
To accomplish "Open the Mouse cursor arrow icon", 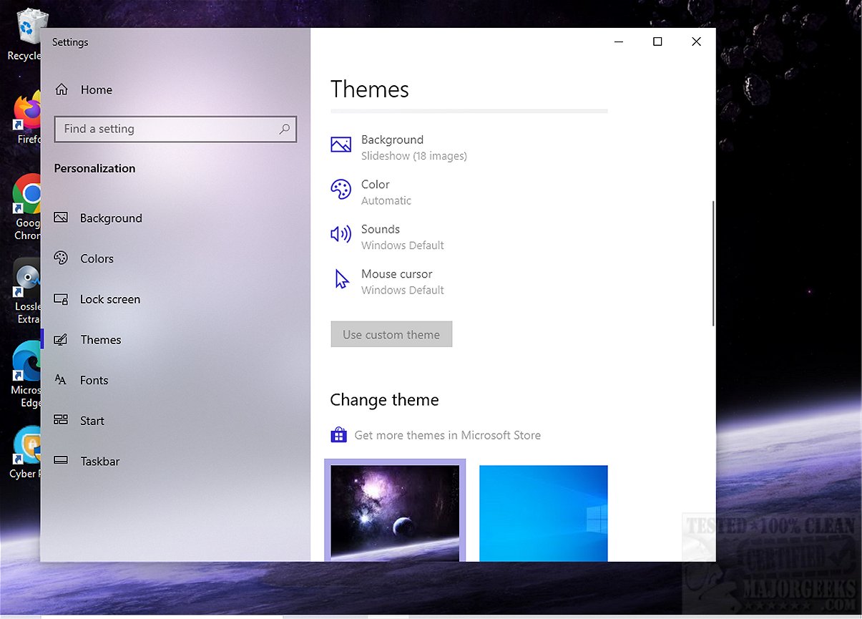I will (341, 279).
